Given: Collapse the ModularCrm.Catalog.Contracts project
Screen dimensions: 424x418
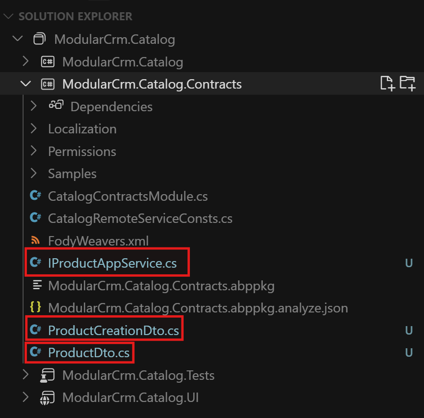Looking at the screenshot, I should [26, 83].
